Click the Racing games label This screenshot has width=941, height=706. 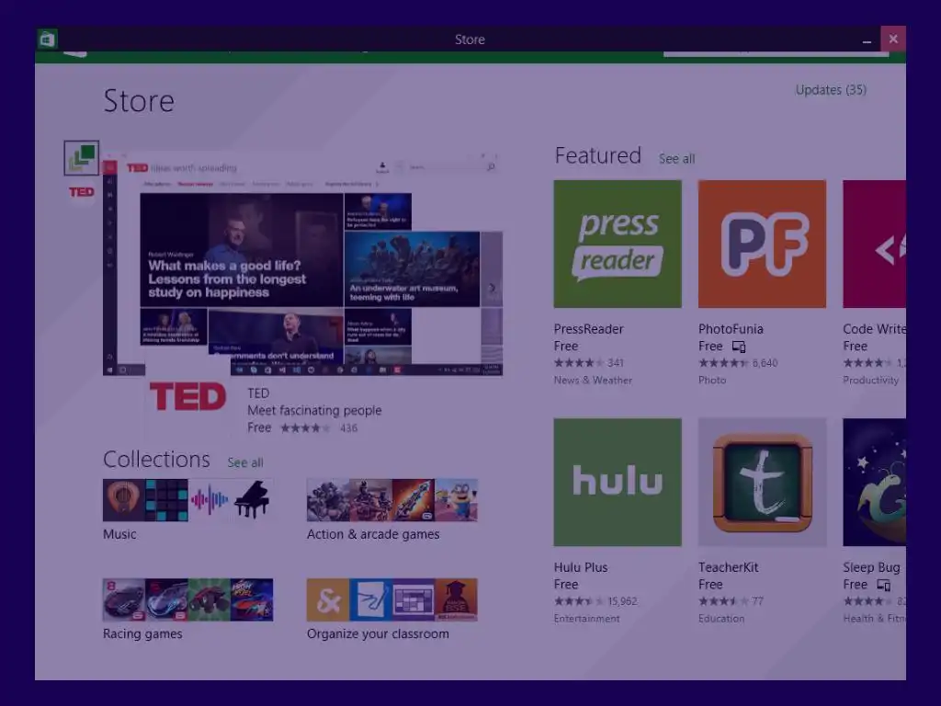[x=142, y=634]
